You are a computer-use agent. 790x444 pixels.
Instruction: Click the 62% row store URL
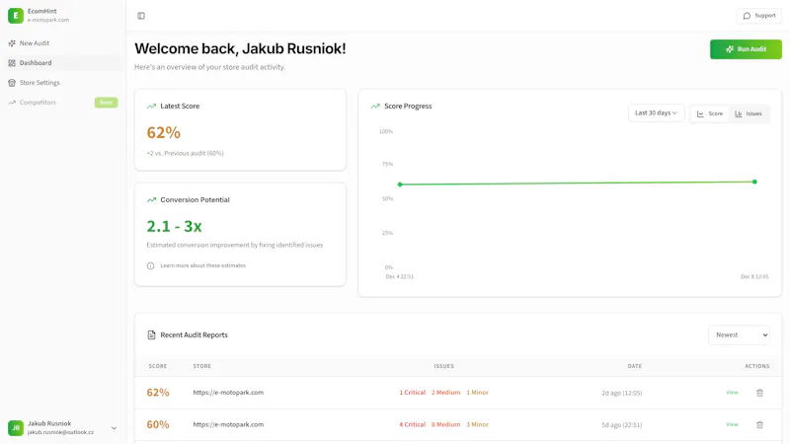228,392
